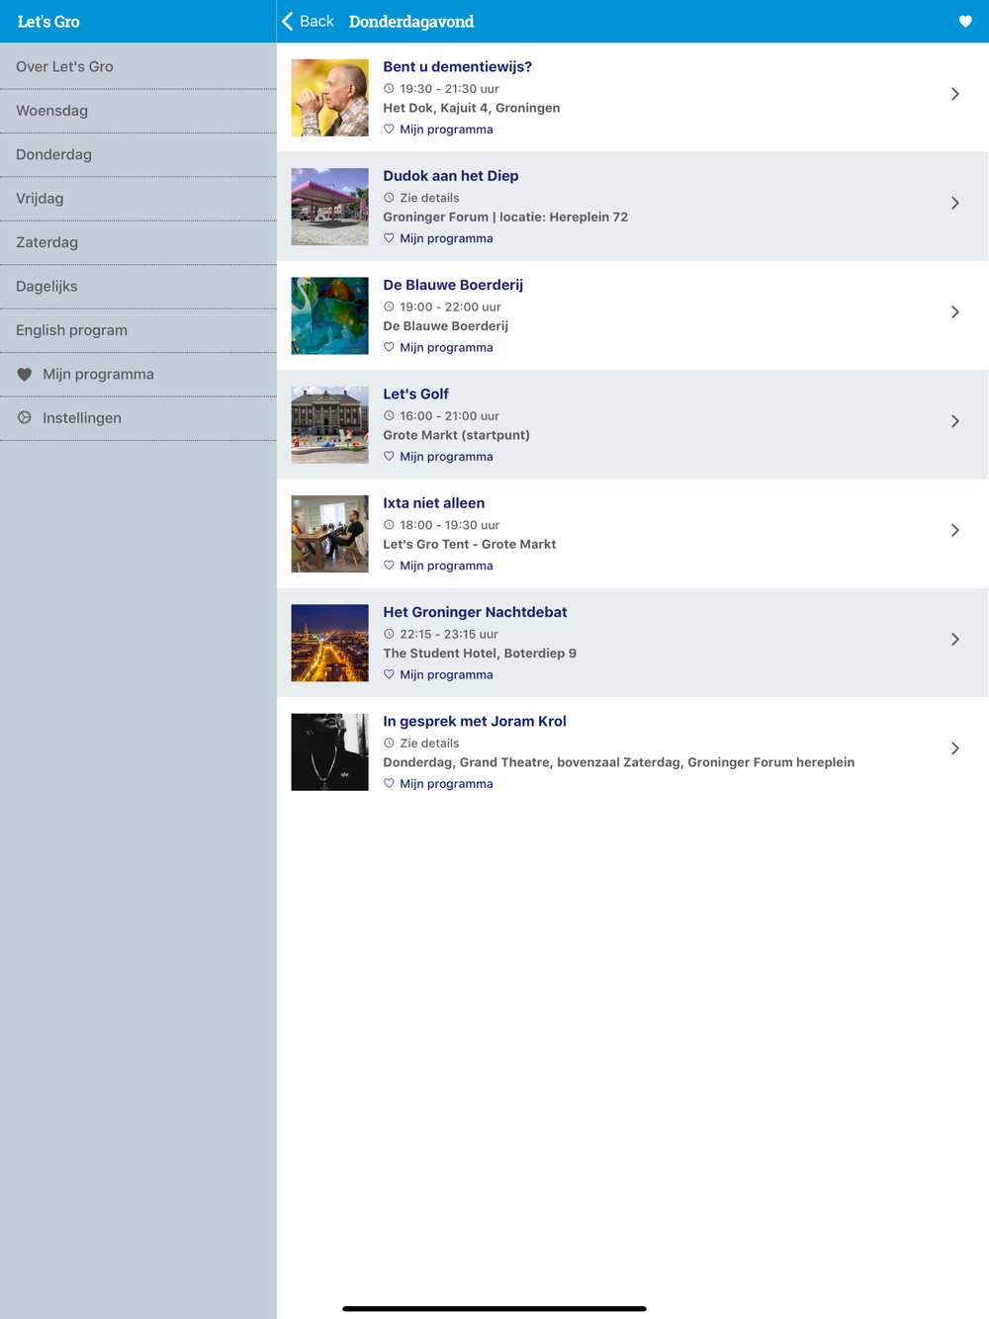This screenshot has height=1319, width=989.
Task: Add Joram Krol event via Mijn programma link
Action: [446, 784]
